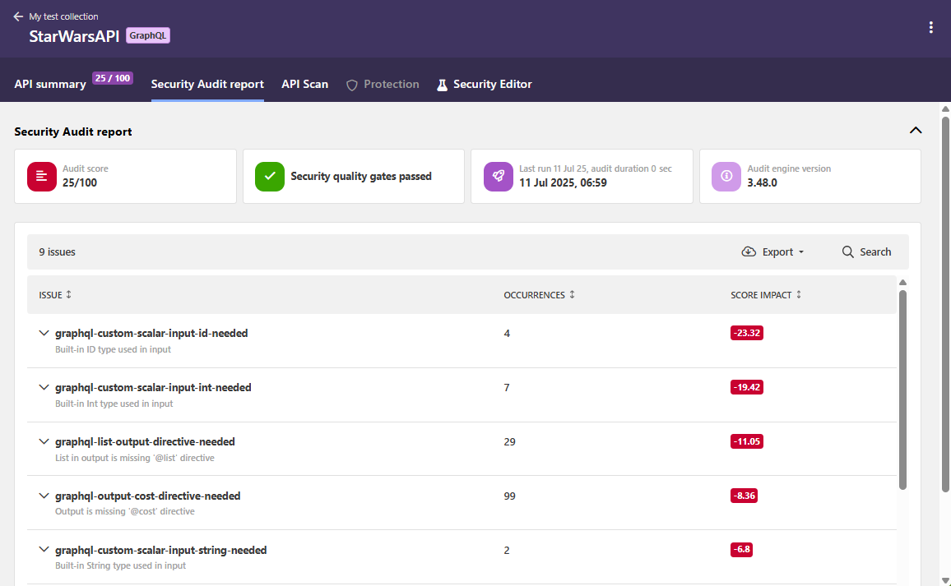Click the Search button in issues bar
951x586 pixels.
866,252
